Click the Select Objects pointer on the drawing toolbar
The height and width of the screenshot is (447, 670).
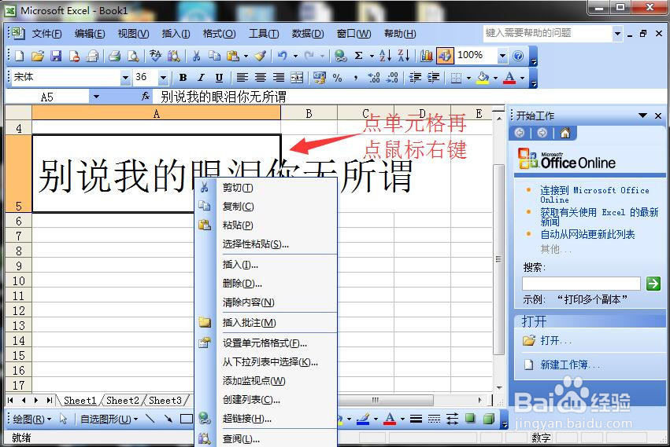click(x=64, y=419)
